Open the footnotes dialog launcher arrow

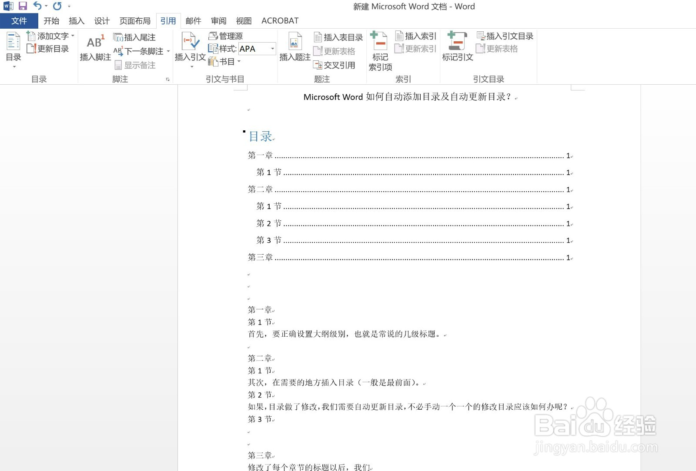coord(167,80)
